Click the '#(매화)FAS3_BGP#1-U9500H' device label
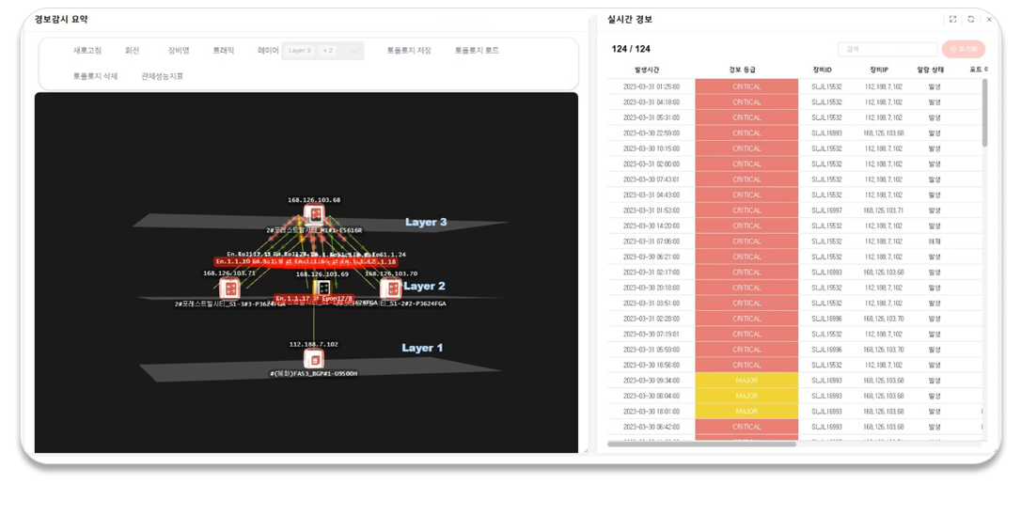The height and width of the screenshot is (515, 1021). 314,374
